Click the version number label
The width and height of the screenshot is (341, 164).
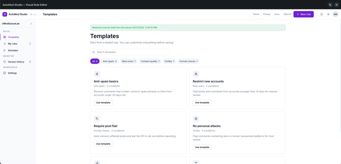33,14
